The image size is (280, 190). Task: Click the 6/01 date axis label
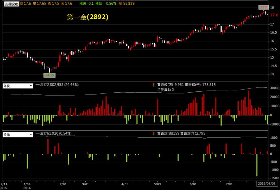(193, 184)
